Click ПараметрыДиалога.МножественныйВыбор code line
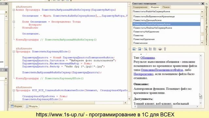 click(57, 64)
